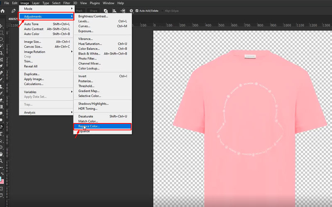Expand the Image Rotation submenu
This screenshot has width=332, height=207.
[46, 52]
